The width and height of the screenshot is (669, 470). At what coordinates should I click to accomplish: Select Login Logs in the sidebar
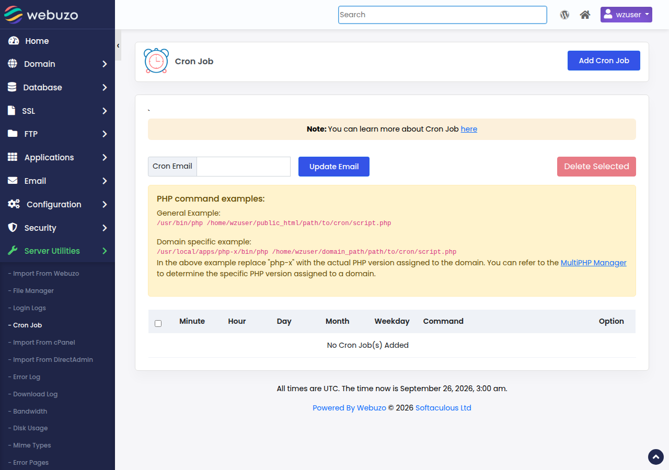click(x=27, y=308)
